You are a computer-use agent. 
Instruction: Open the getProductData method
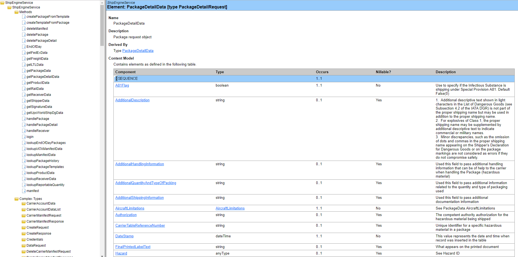tap(38, 83)
